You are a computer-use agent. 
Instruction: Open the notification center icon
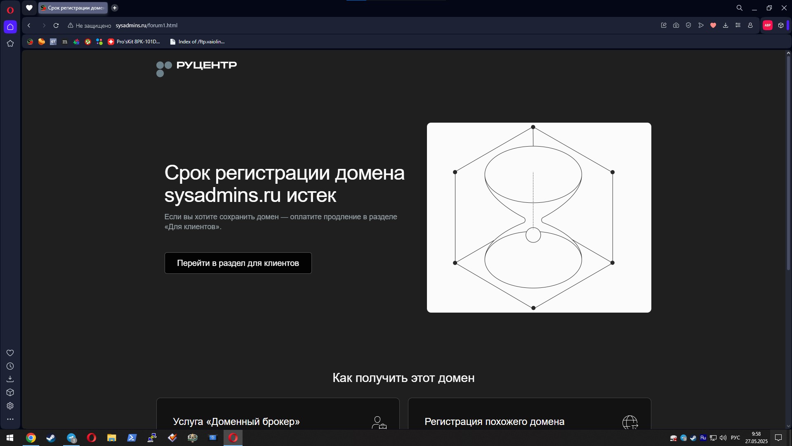point(778,438)
